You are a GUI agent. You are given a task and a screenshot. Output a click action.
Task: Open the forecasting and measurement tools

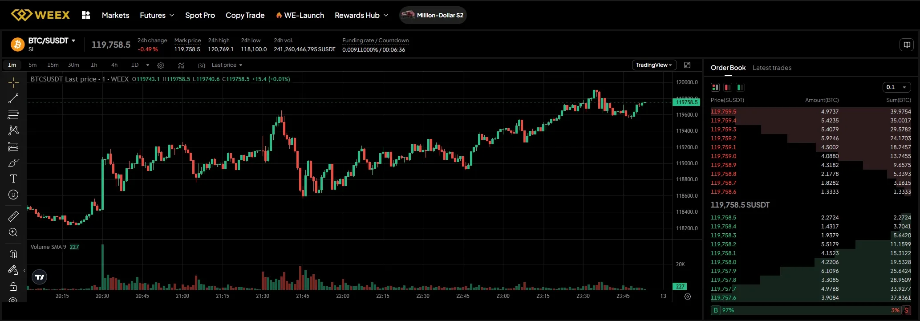13,146
